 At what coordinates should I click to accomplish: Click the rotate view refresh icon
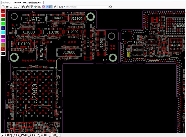pos(19,7)
